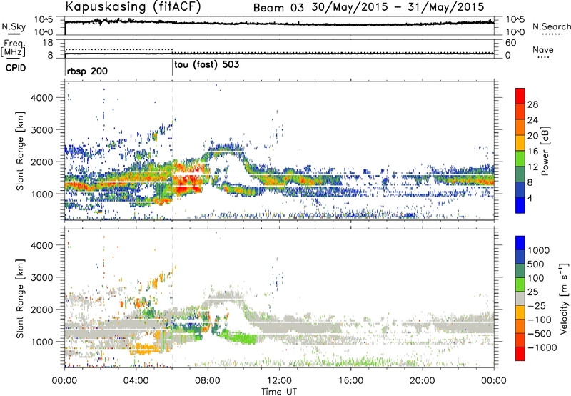
Task: Click the '-25' Velocity colorbar tick
Action: 537,305
